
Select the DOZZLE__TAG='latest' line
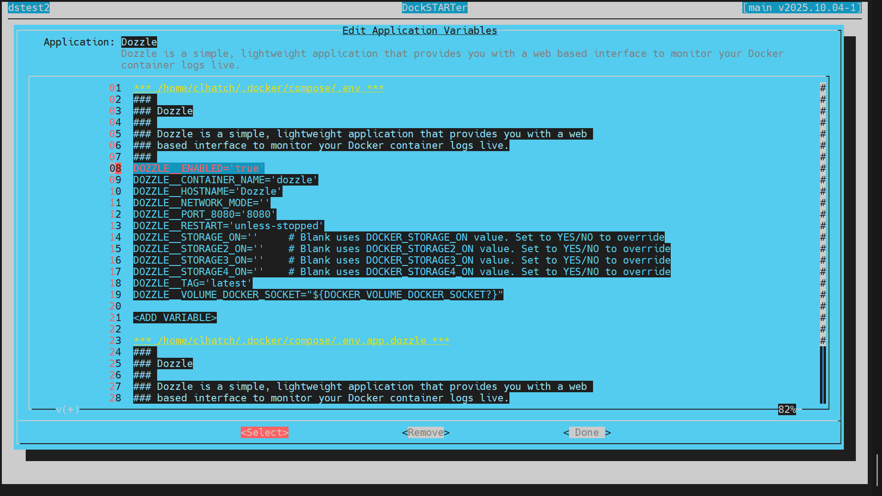192,283
